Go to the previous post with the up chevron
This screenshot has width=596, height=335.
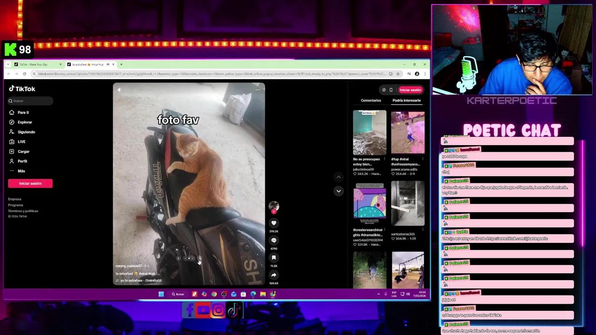339,177
